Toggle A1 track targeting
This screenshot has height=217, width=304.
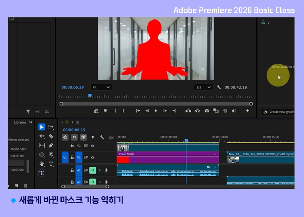pos(79,170)
